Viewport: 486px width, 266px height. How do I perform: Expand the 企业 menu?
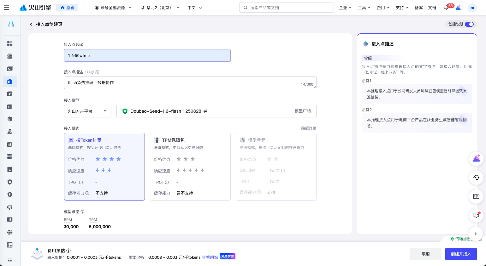coord(345,8)
